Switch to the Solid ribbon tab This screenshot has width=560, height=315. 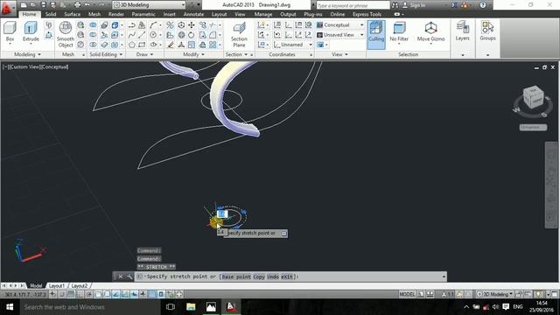51,14
